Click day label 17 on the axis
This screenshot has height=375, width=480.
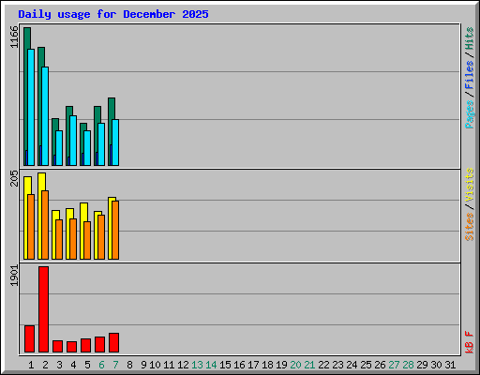point(253,365)
